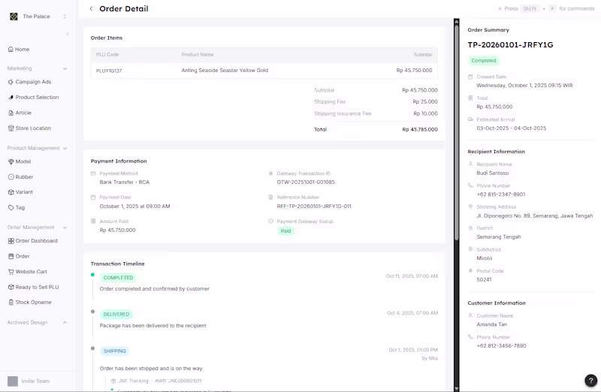Click recipient name Budi Santoso

(493, 173)
